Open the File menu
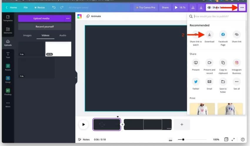 click(x=26, y=7)
